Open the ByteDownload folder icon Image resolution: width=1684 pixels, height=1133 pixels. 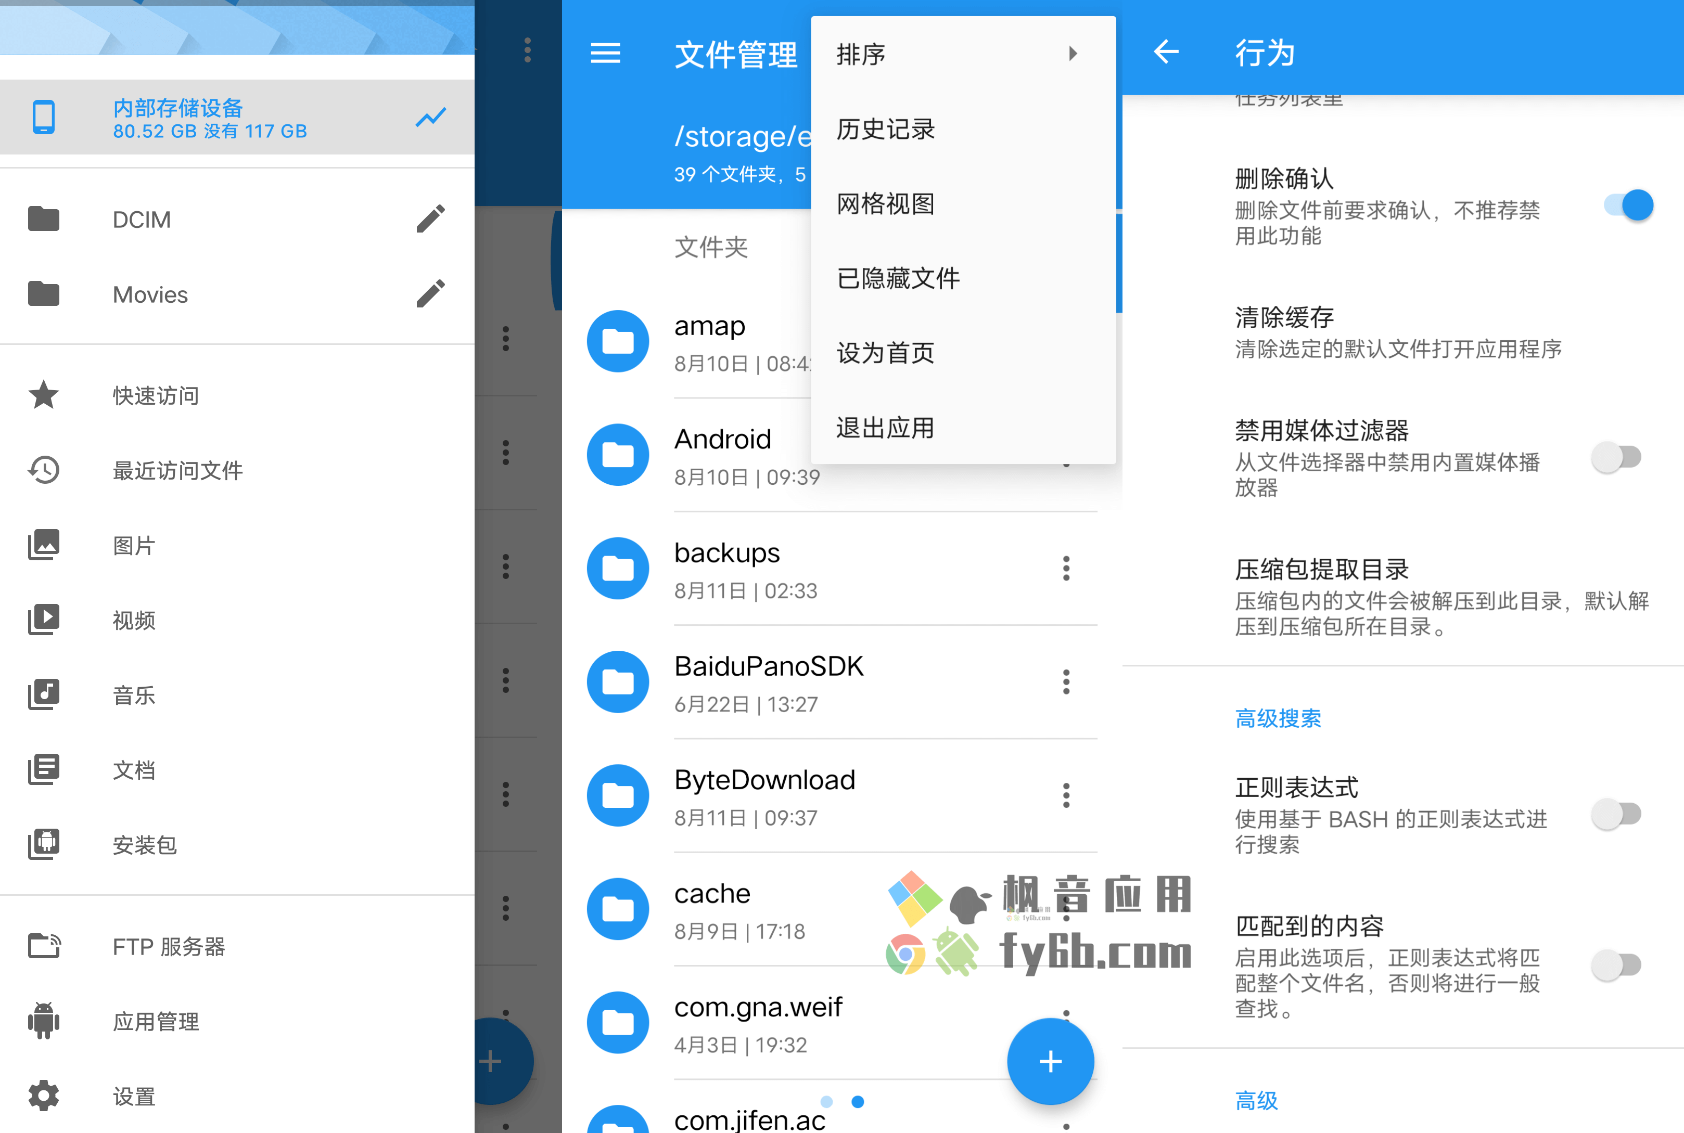tap(618, 795)
